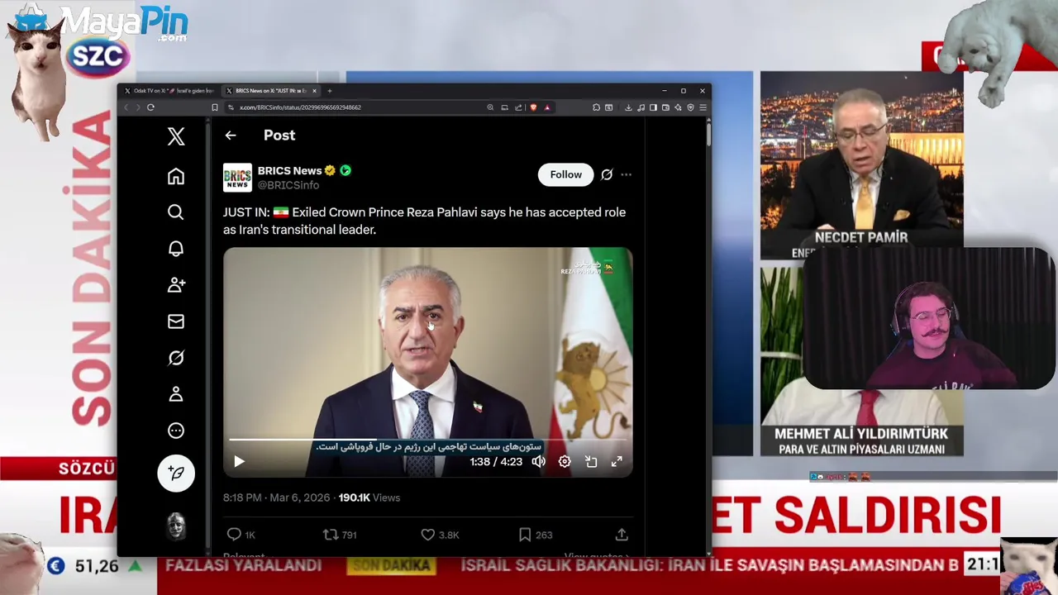This screenshot has width=1058, height=595.
Task: Toggle picture-in-picture on the video
Action: 591,462
